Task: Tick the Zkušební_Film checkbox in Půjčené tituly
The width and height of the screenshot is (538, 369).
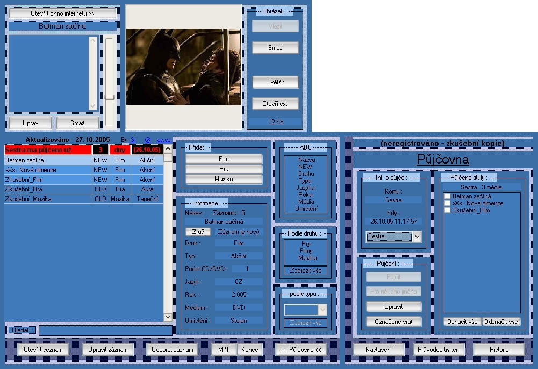Action: [x=447, y=210]
